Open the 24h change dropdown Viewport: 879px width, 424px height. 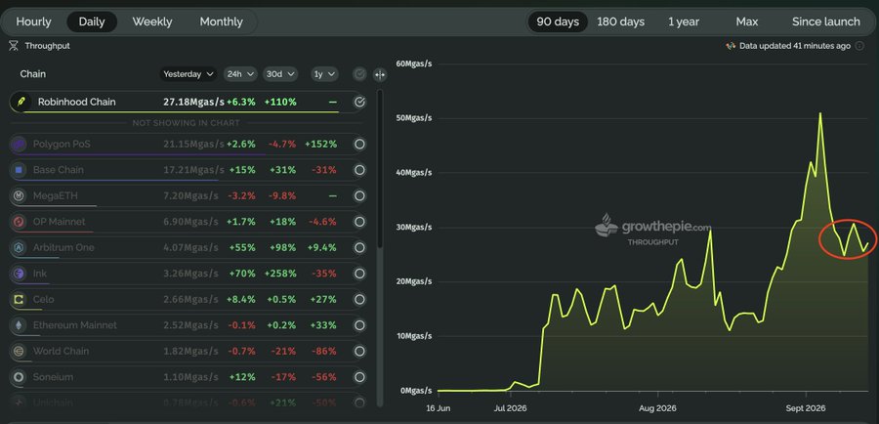coord(240,74)
